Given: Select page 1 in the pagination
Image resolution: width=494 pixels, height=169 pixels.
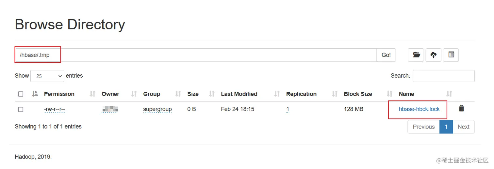Looking at the screenshot, I should coord(446,127).
